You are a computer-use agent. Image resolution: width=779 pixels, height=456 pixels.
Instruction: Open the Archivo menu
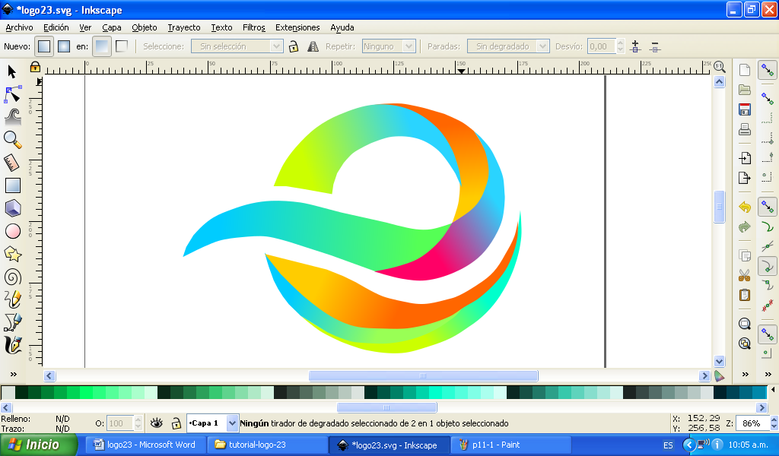coord(19,27)
